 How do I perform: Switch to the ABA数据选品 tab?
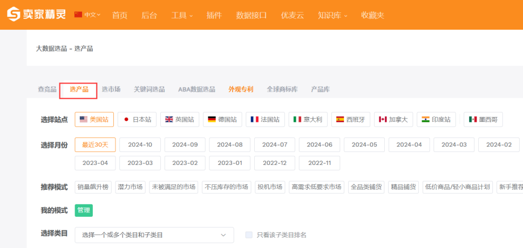196,89
